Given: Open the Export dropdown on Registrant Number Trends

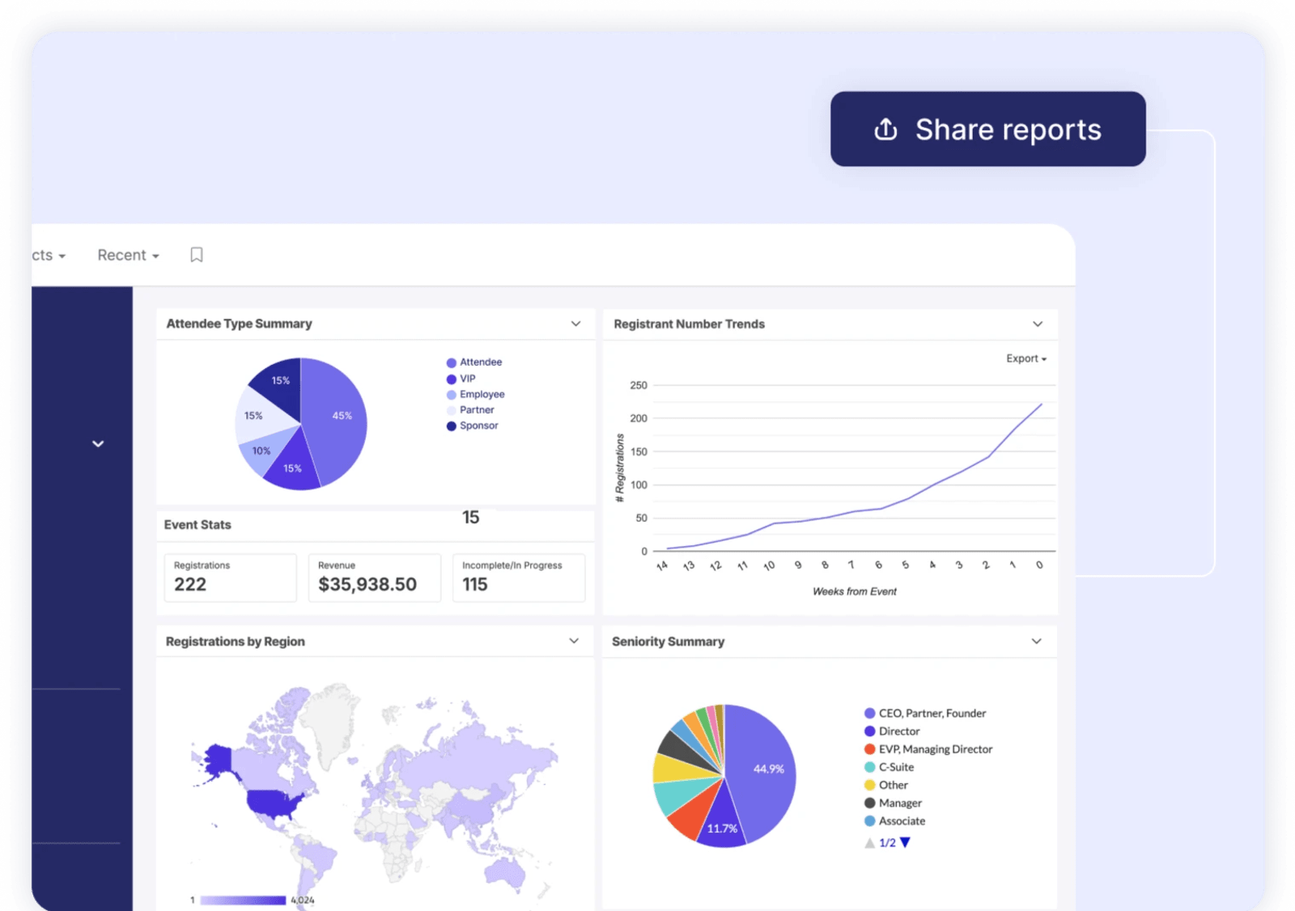Looking at the screenshot, I should (x=1025, y=358).
